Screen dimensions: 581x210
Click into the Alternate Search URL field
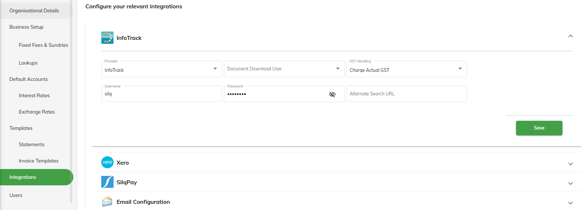click(x=406, y=94)
